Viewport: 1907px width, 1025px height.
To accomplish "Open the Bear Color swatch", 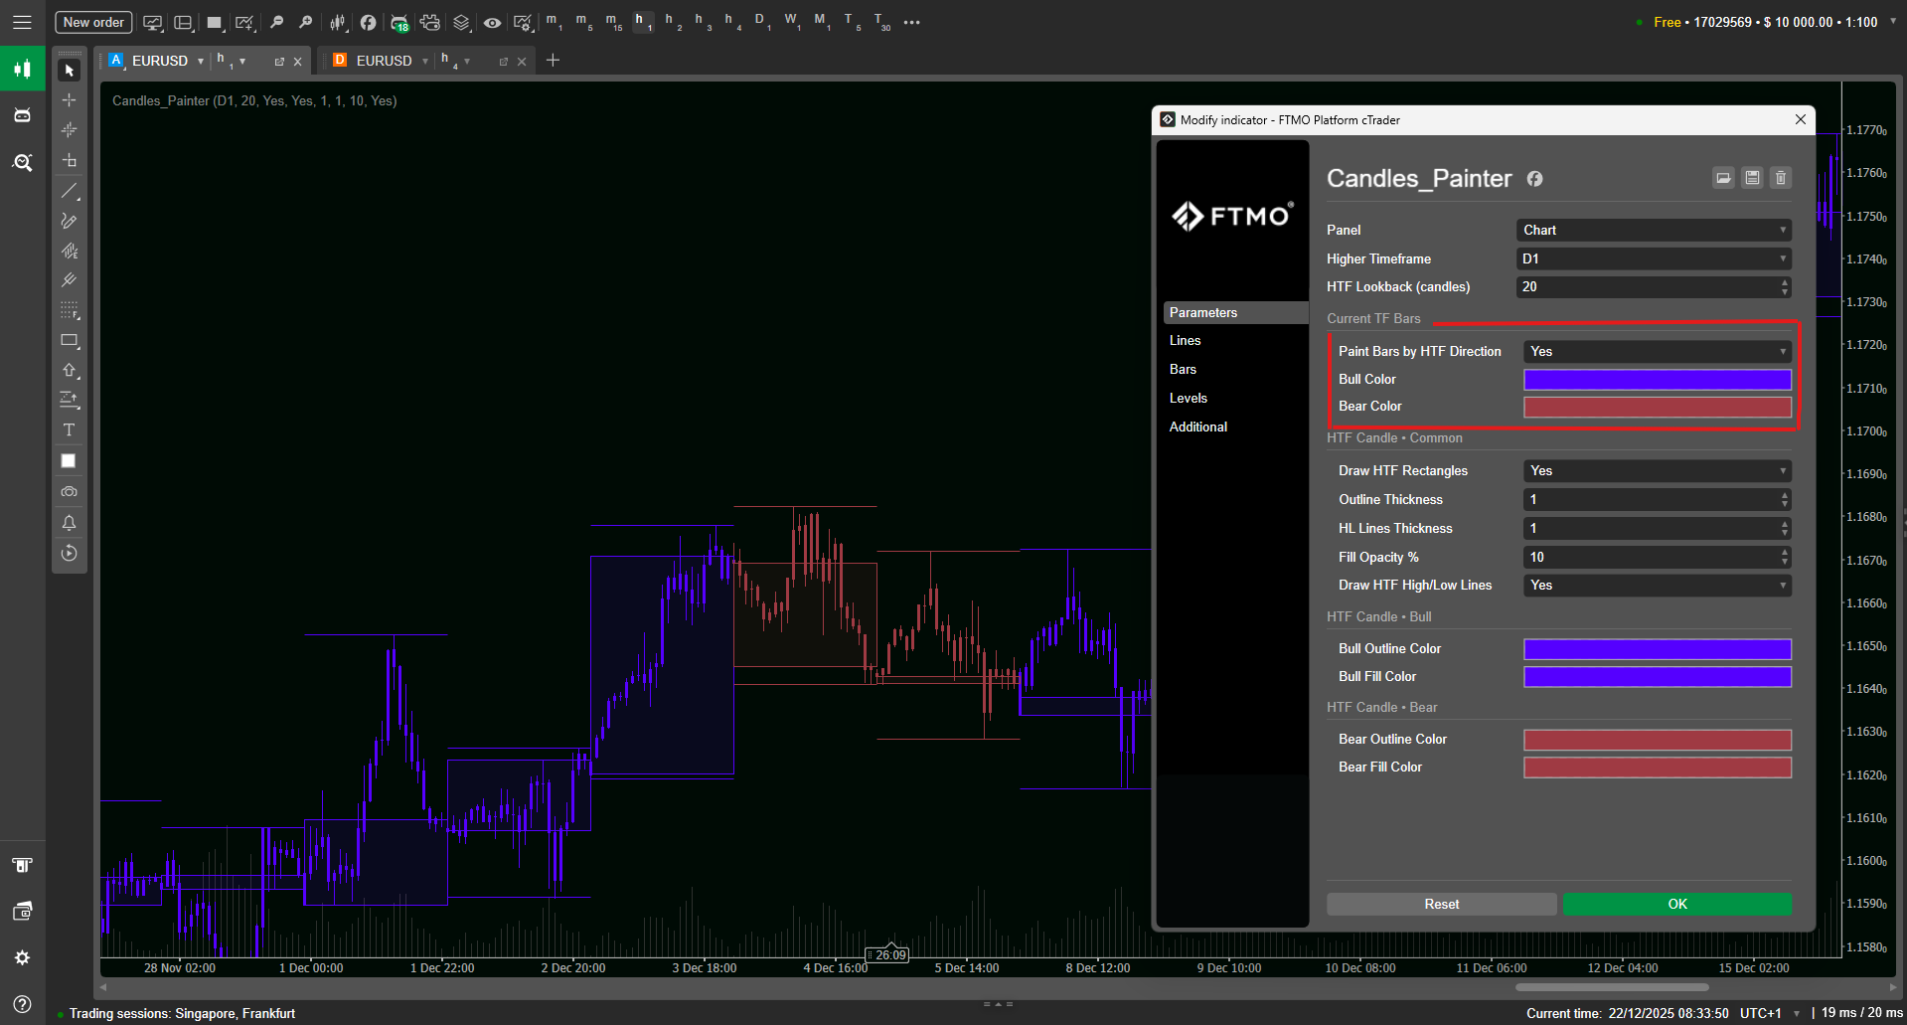I will pos(1657,407).
